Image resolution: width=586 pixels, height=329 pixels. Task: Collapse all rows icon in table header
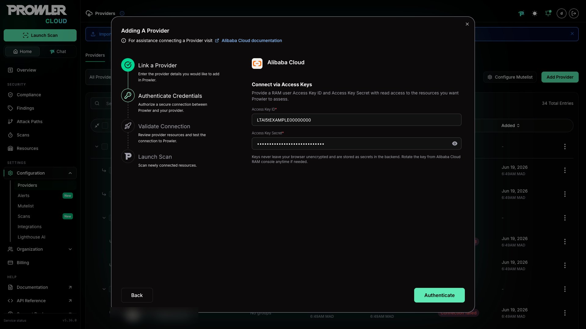pos(97,126)
